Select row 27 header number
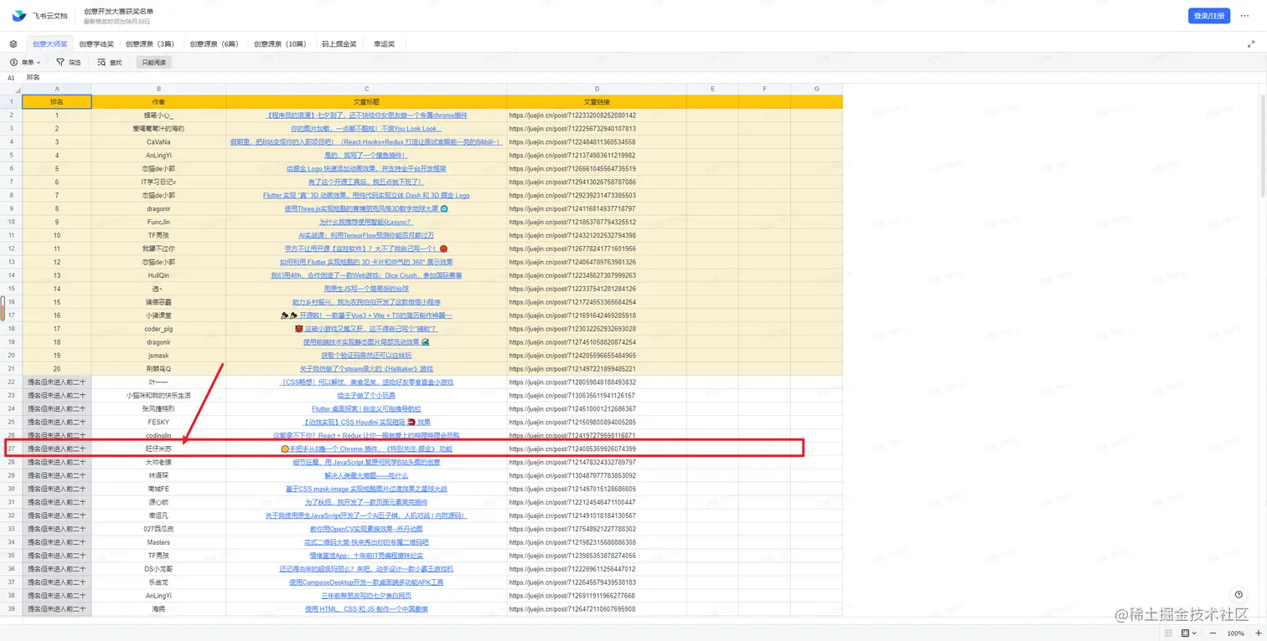Screen dimensions: 1267x641 click(11, 449)
